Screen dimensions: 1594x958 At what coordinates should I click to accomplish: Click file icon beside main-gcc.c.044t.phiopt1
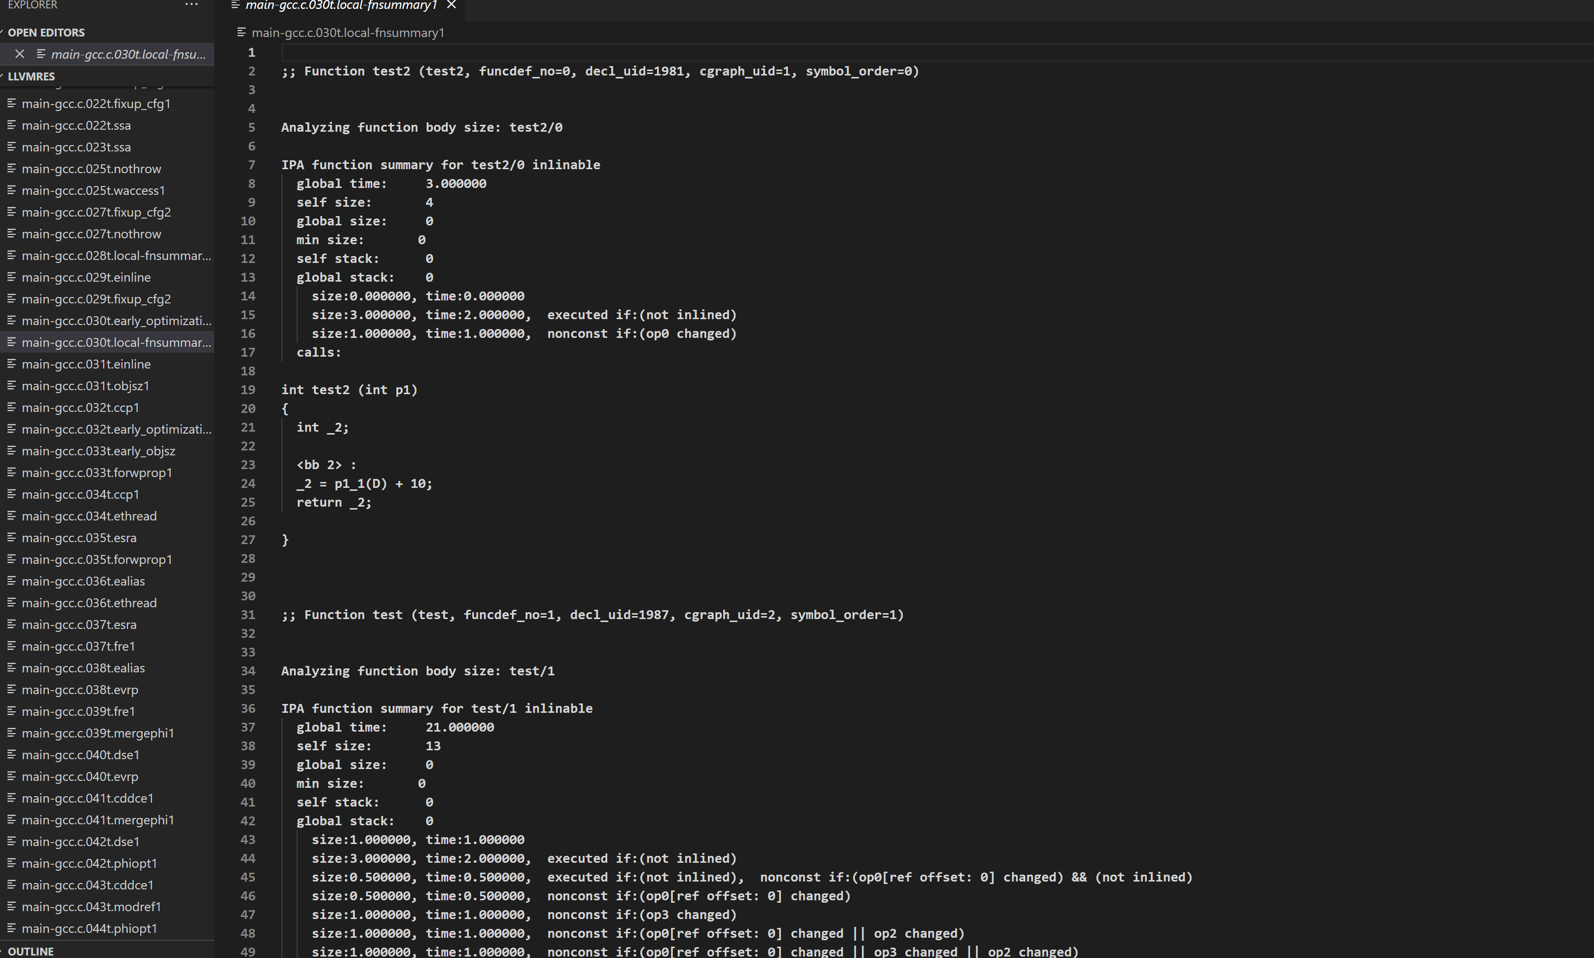pos(11,928)
